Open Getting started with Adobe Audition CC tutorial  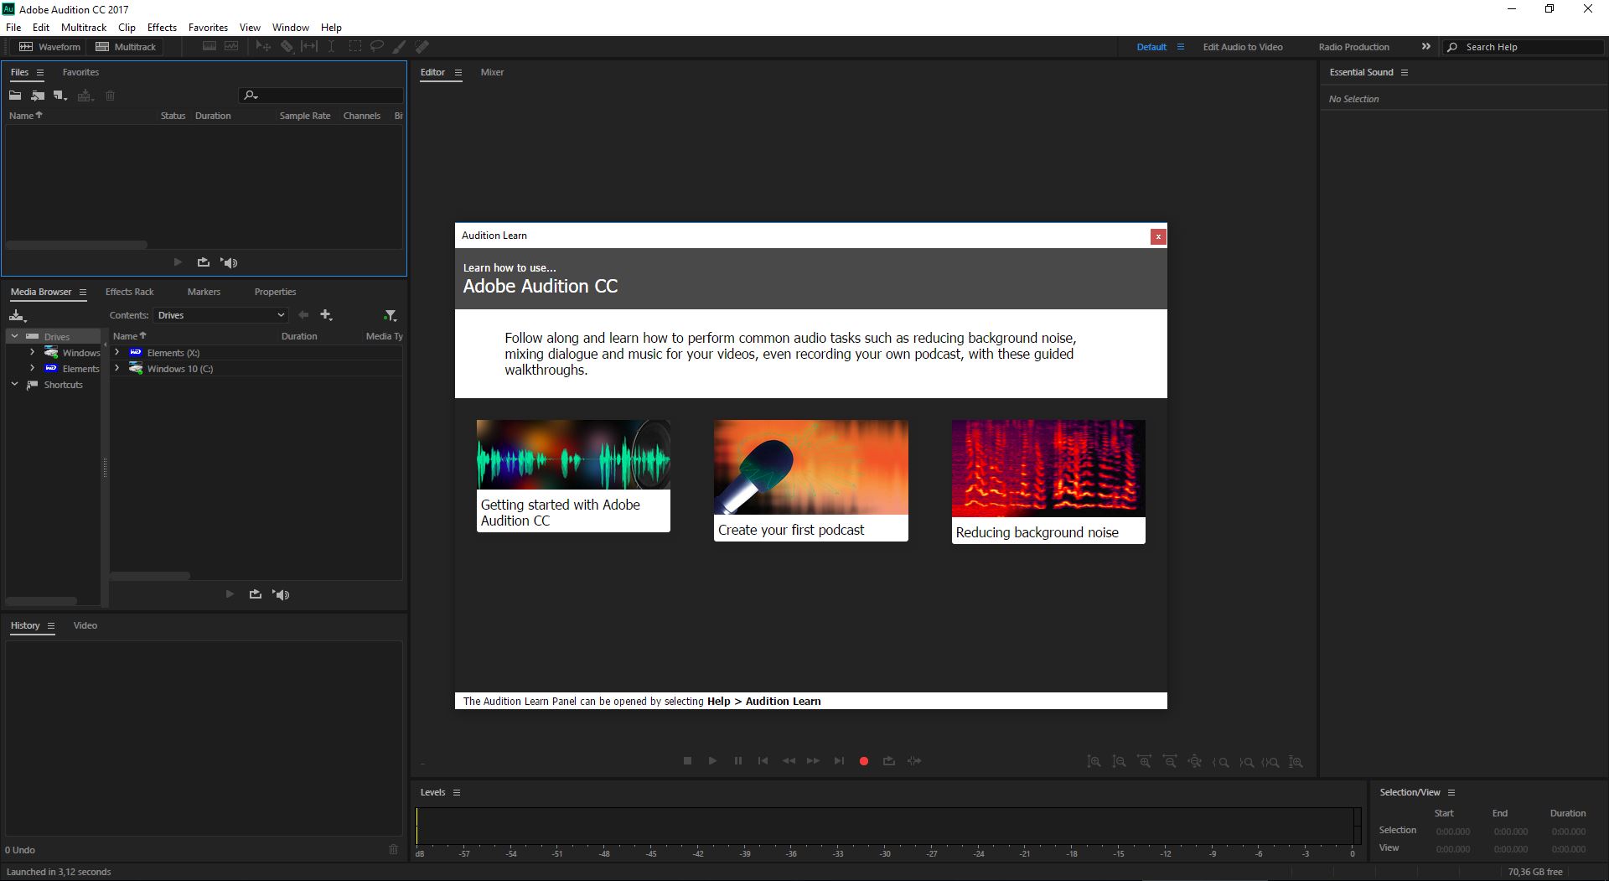(x=573, y=475)
